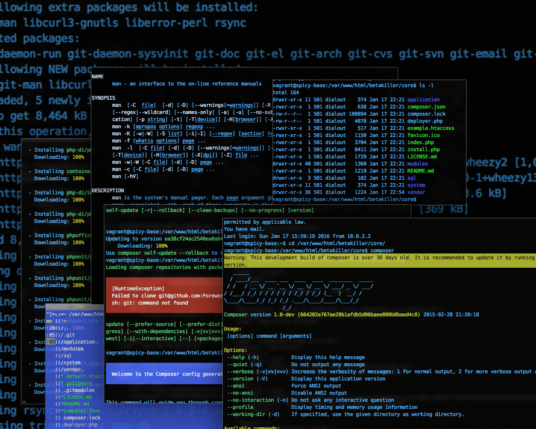This screenshot has height=429, width=536.
Task: Click '*.gitignore' in the blue file panel
Action: coord(76,383)
